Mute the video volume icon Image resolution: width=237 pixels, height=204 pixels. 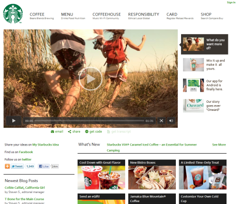pos(171,121)
